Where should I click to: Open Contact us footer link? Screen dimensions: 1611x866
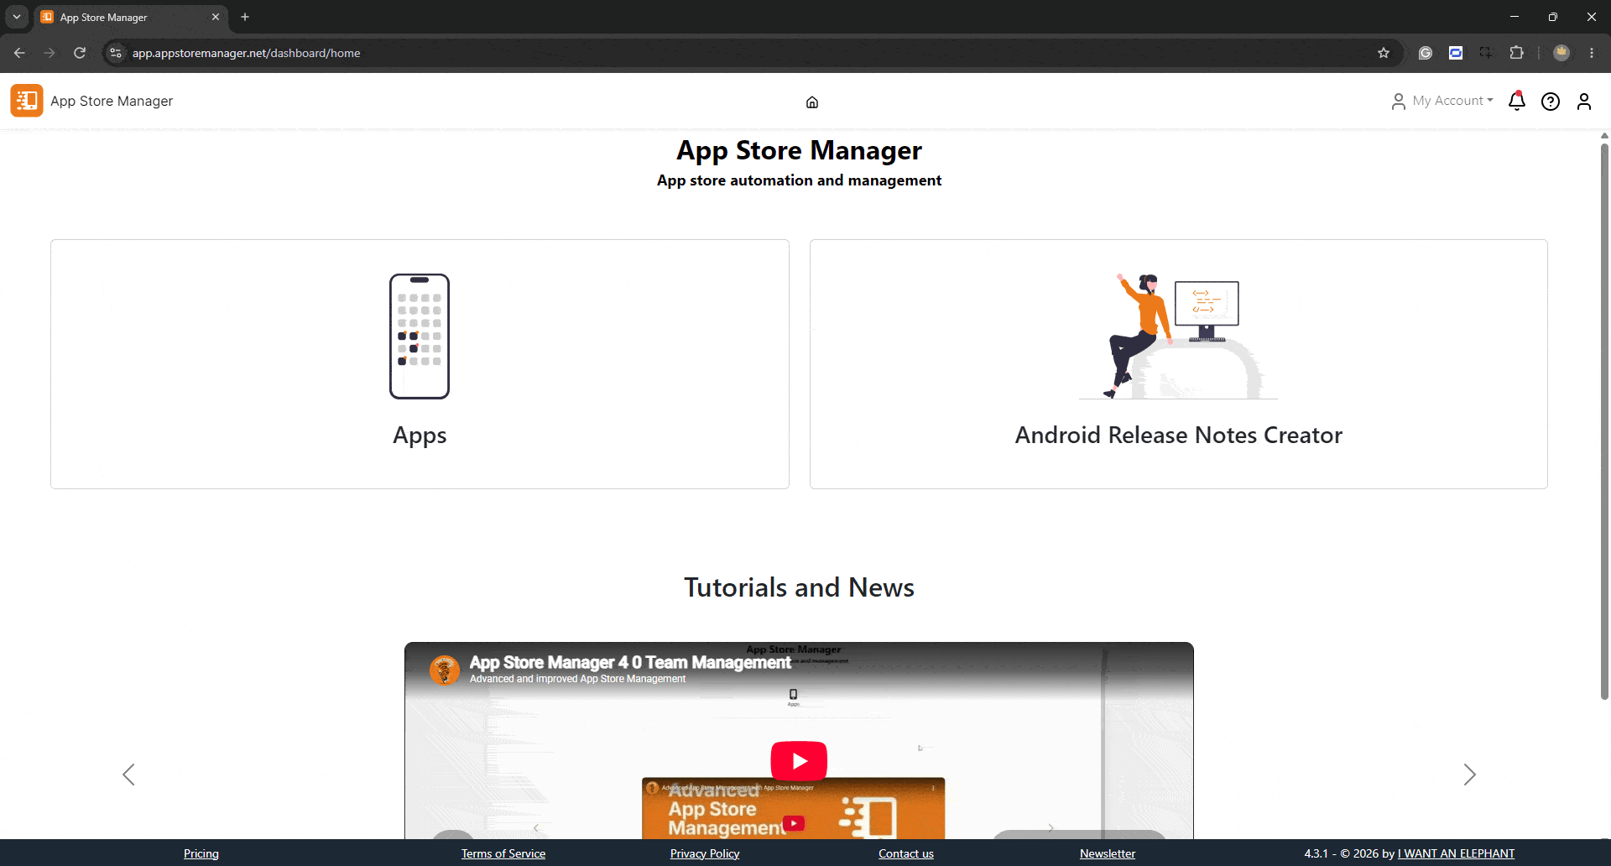coord(906,853)
